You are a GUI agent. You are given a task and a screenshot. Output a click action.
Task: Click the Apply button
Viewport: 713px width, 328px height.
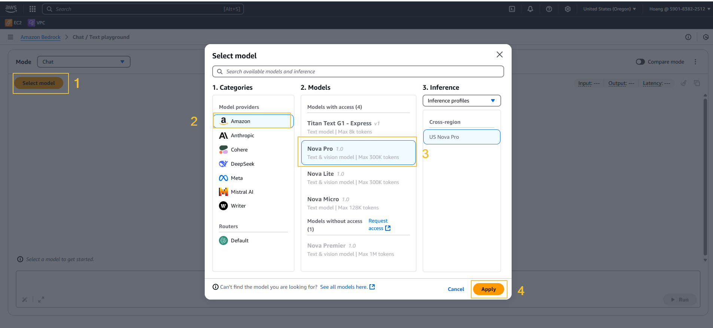[x=488, y=289]
